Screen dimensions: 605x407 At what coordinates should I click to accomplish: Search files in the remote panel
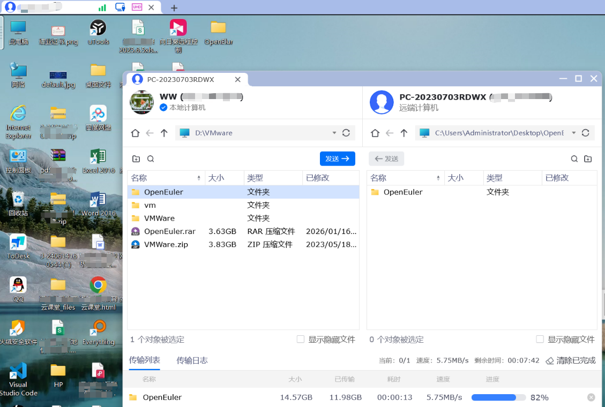[574, 159]
